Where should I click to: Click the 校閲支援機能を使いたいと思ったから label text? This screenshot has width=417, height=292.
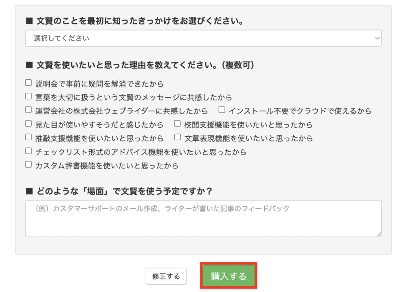tap(248, 125)
